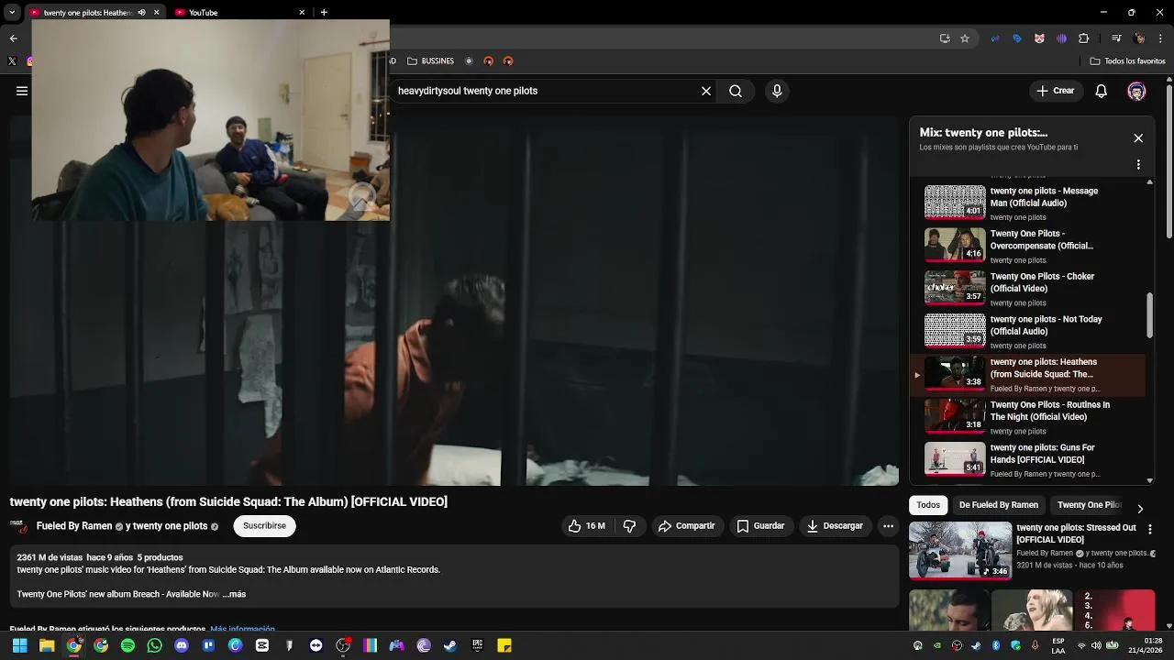Open Todos los favoritos folder
The image size is (1174, 660).
[1127, 61]
